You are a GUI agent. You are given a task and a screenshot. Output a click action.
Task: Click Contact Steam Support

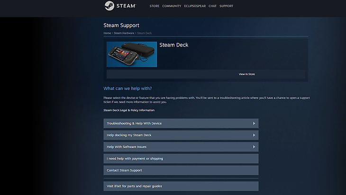pyautogui.click(x=181, y=170)
